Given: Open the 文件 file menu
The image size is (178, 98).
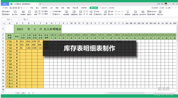Looking at the screenshot, I should (x=5, y=8).
